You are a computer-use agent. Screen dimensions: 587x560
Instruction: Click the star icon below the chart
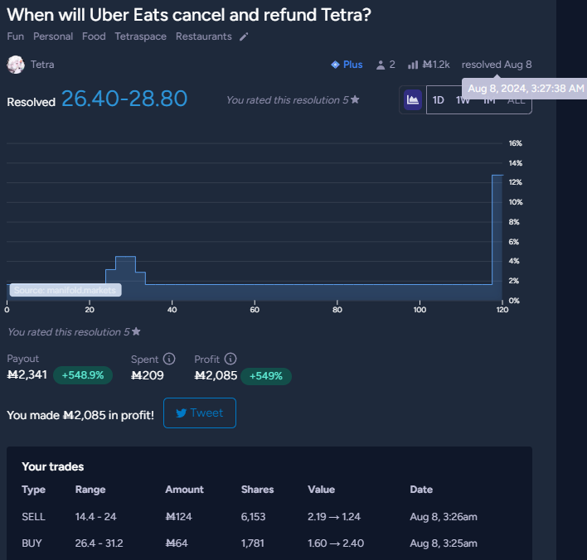(x=136, y=331)
